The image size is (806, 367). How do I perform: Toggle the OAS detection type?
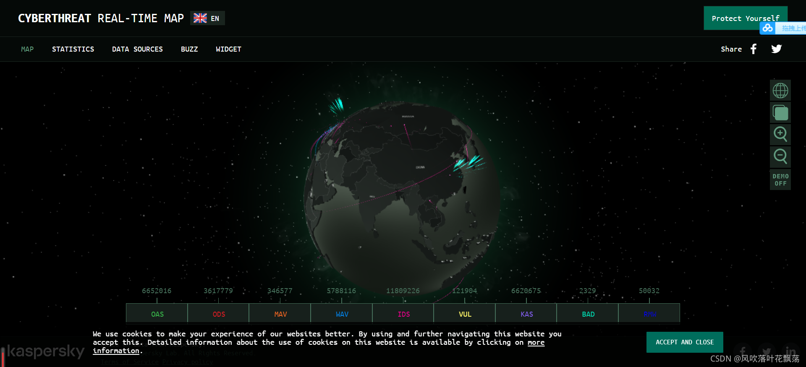157,314
